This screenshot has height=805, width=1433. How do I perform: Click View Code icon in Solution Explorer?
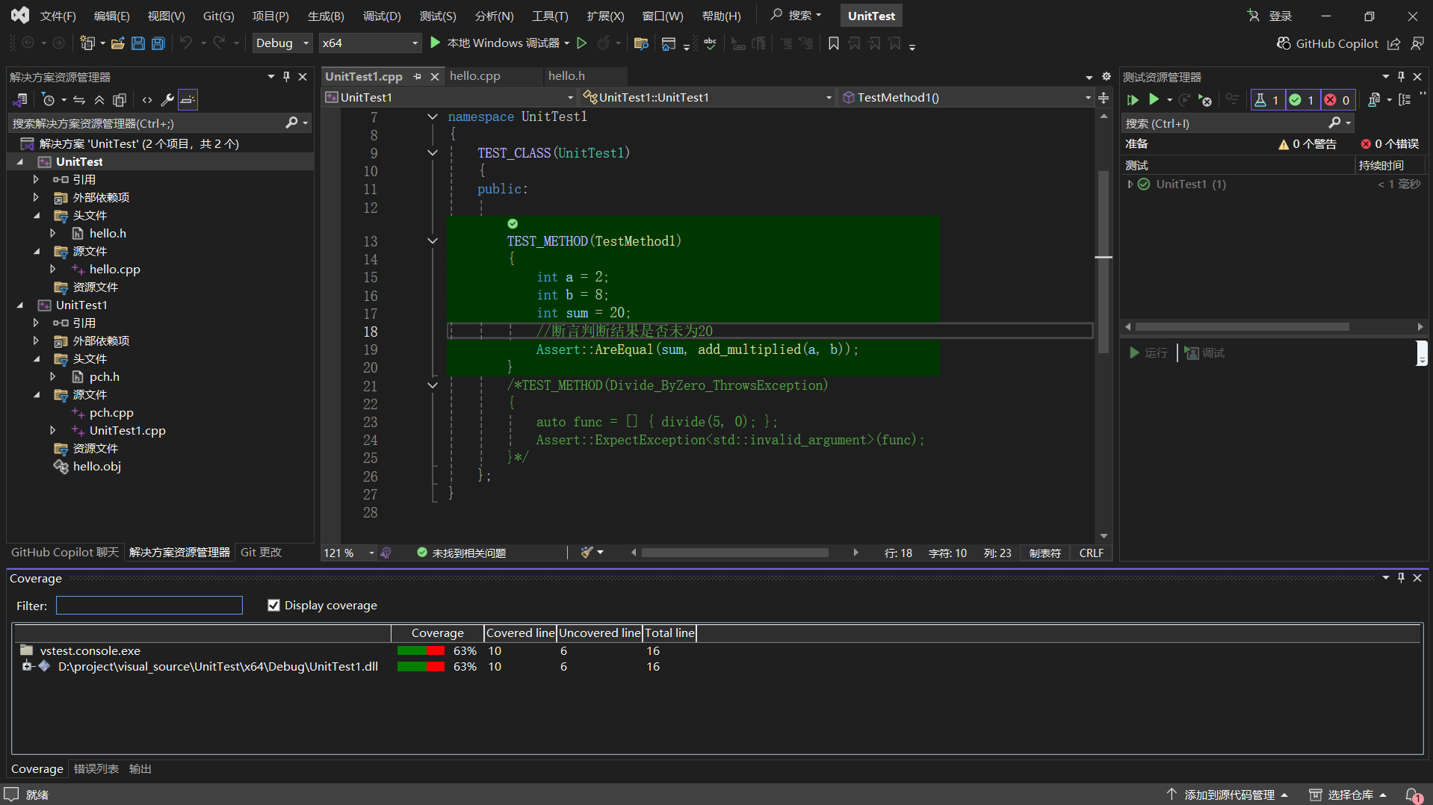[147, 99]
